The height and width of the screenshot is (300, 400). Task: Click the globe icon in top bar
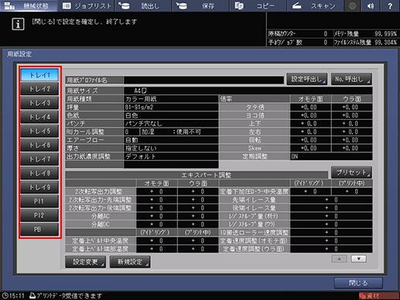352,5
